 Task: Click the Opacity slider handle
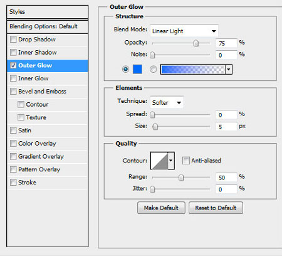[196, 43]
